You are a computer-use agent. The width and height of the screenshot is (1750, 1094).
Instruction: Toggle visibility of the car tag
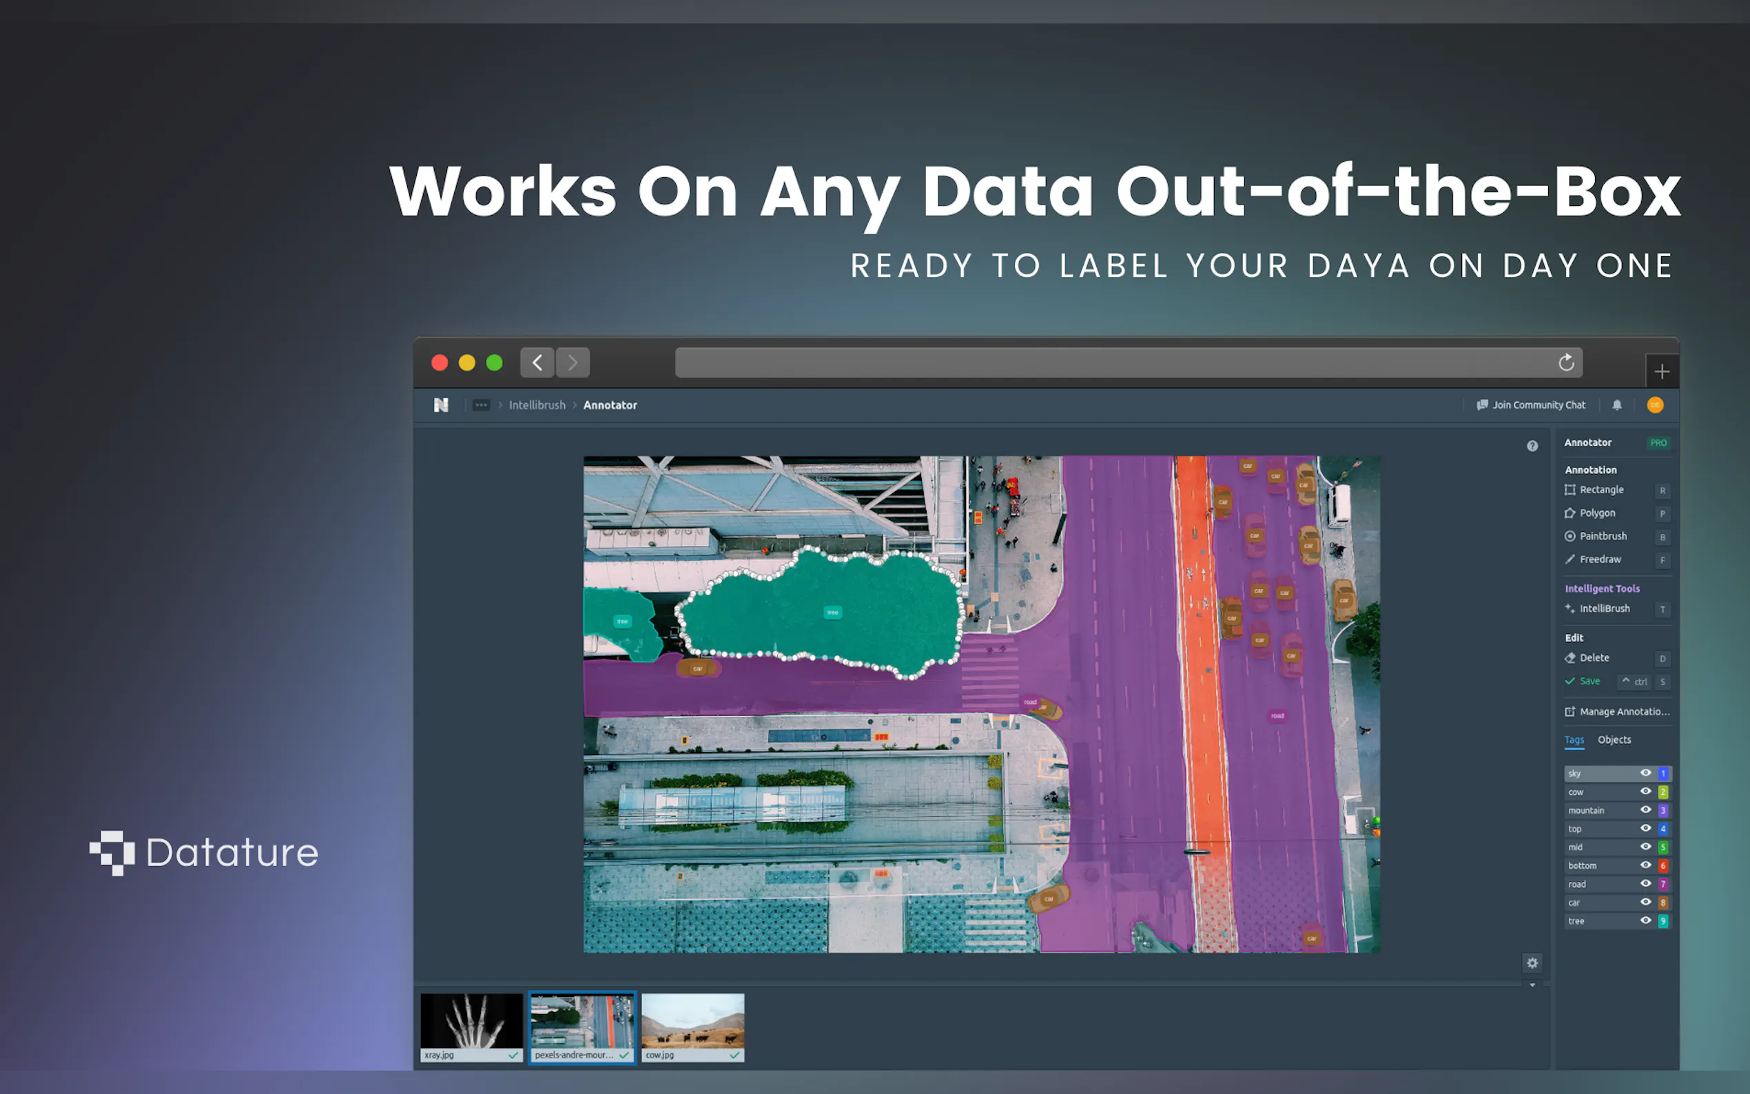[x=1645, y=902]
